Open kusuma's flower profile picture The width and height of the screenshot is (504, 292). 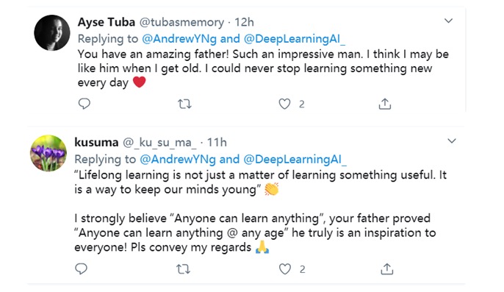click(48, 153)
